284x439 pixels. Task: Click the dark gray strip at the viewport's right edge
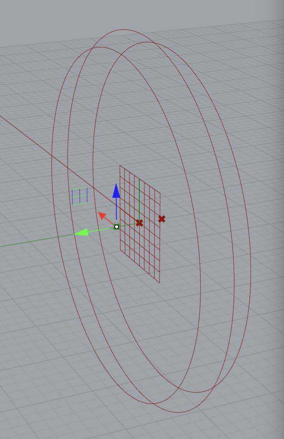click(281, 234)
